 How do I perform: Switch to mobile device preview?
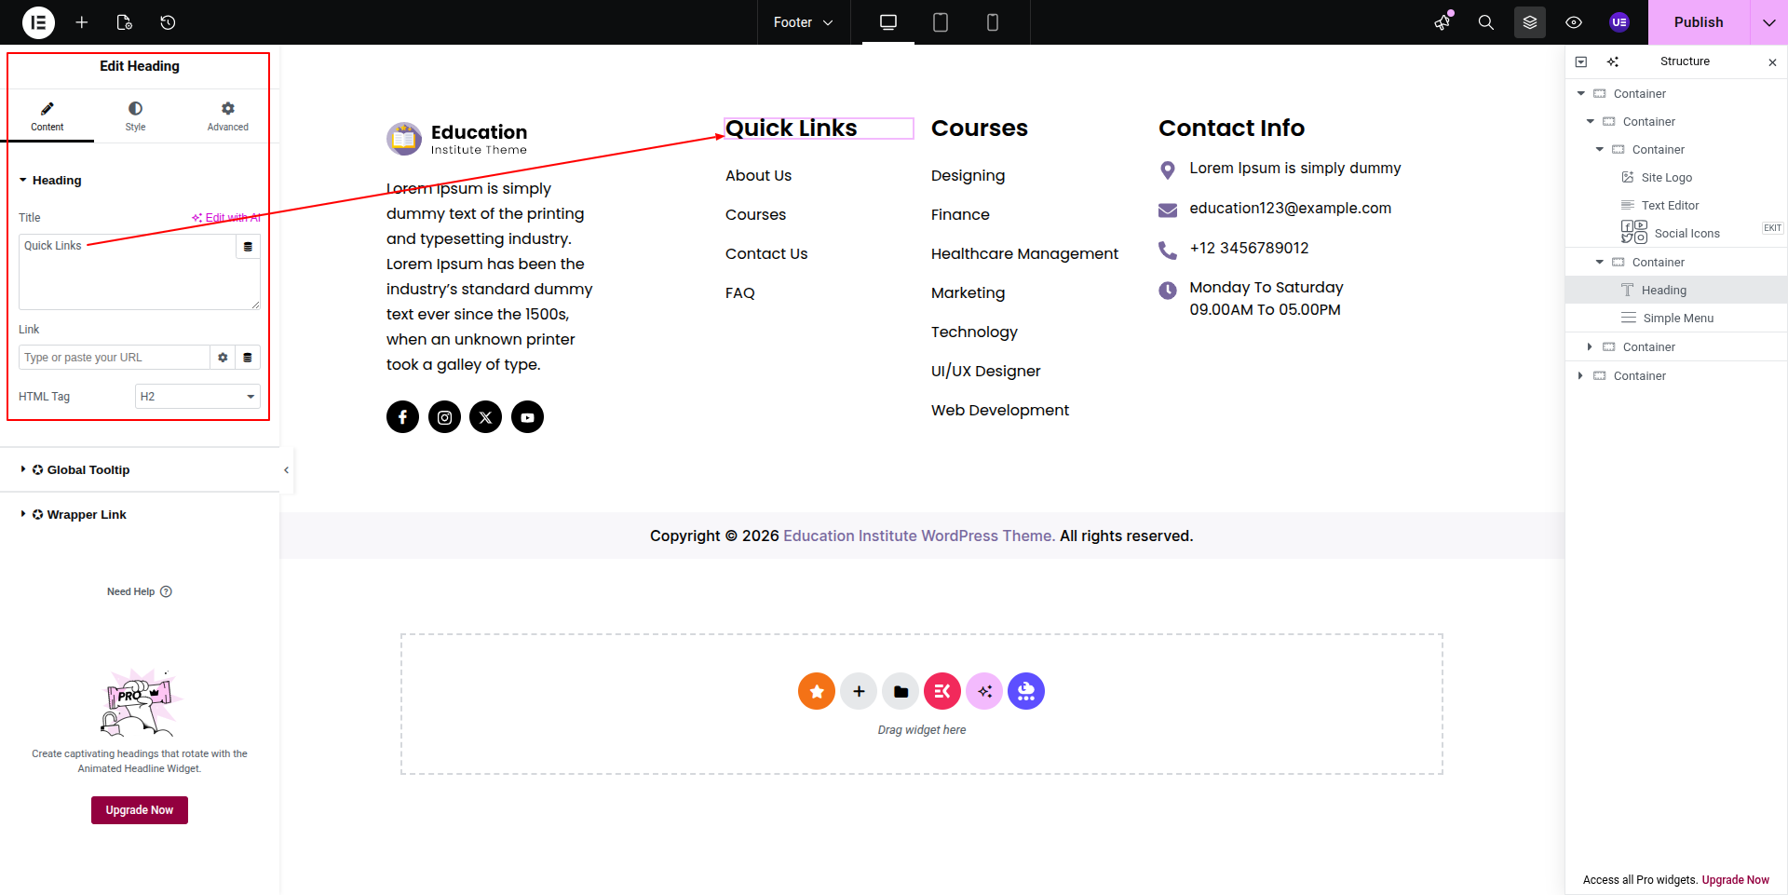[992, 22]
